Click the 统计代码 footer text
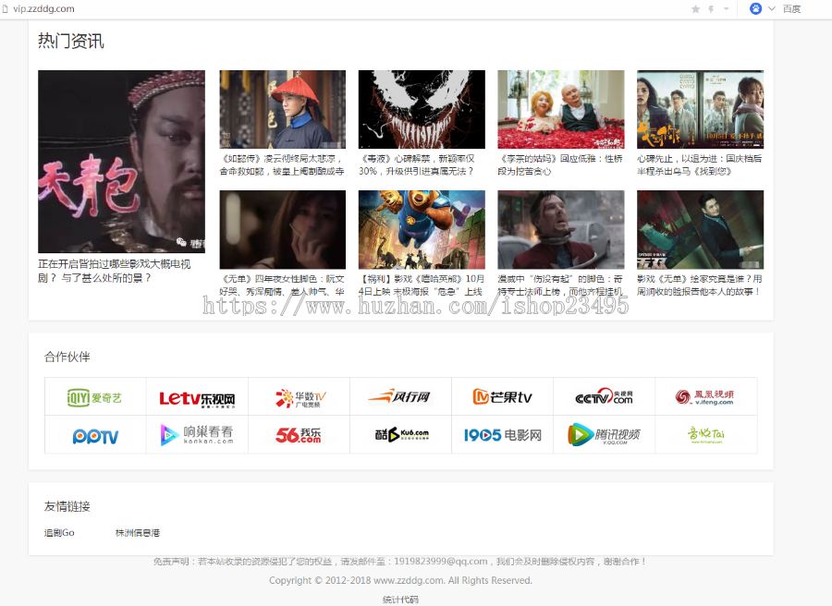Viewport: 832px width, 606px height. [400, 600]
